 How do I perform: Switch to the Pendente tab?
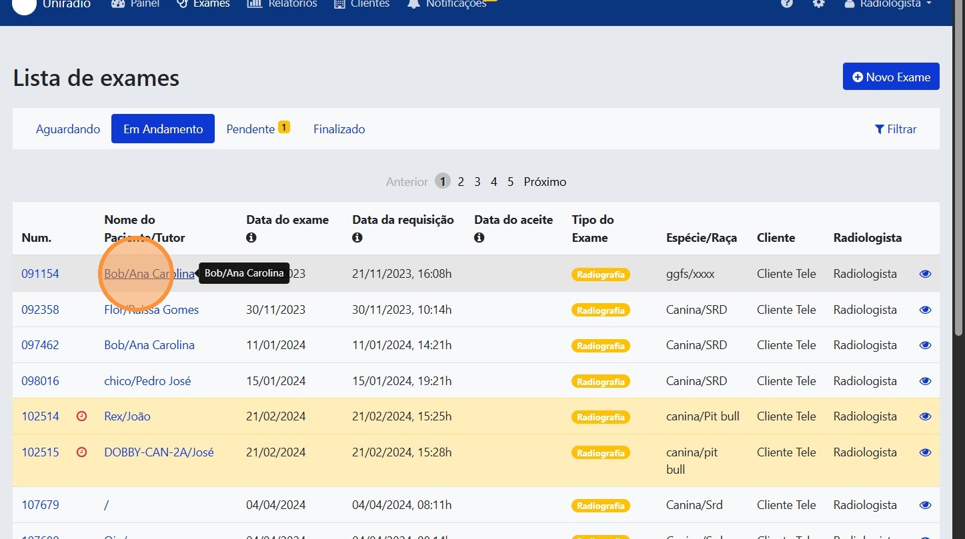tap(251, 129)
